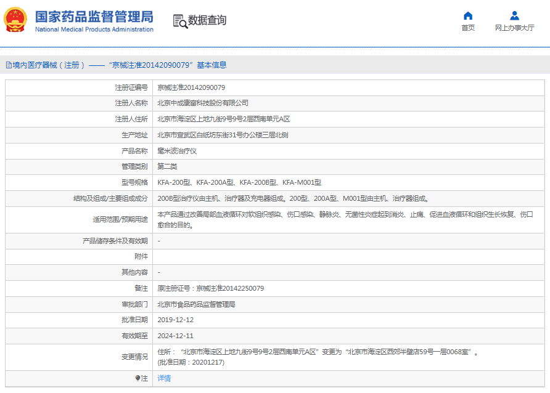The height and width of the screenshot is (393, 550).
Task: Select the expiry date 2024-12-11
Action: point(175,336)
